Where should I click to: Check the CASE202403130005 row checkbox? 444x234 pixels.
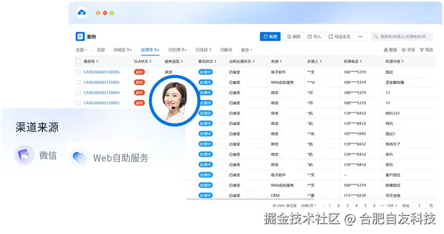[78, 82]
